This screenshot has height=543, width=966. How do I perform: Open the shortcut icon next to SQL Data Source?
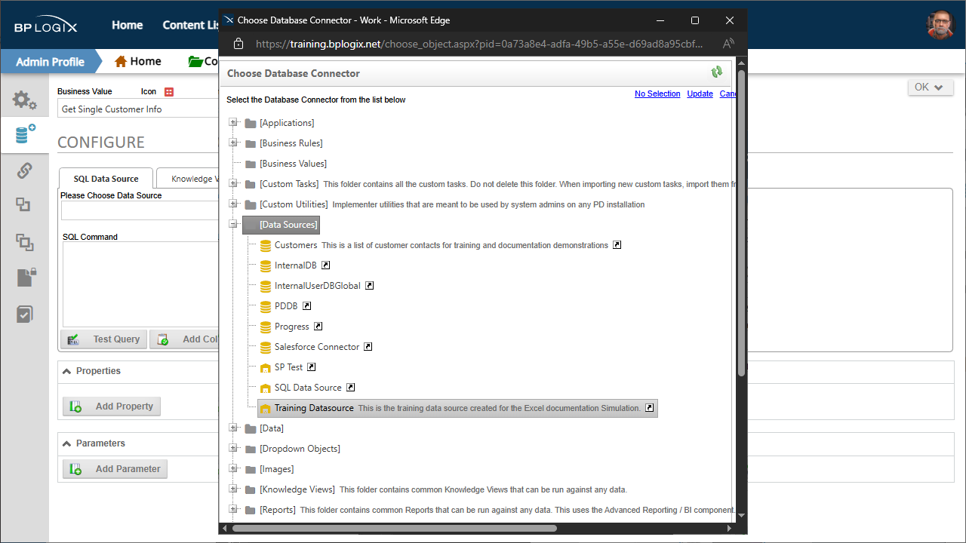pyautogui.click(x=351, y=388)
